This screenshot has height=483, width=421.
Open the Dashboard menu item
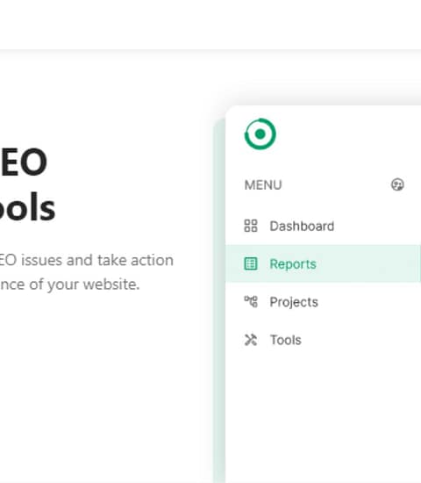[x=323, y=226]
